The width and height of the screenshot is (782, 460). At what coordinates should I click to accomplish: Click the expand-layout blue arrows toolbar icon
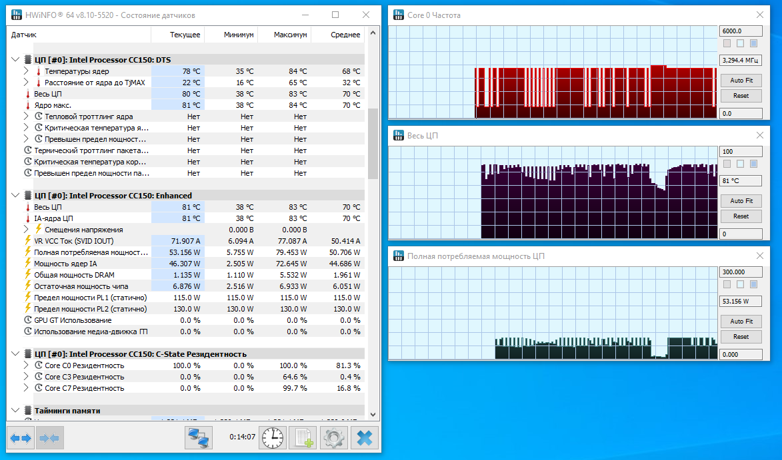(x=21, y=438)
